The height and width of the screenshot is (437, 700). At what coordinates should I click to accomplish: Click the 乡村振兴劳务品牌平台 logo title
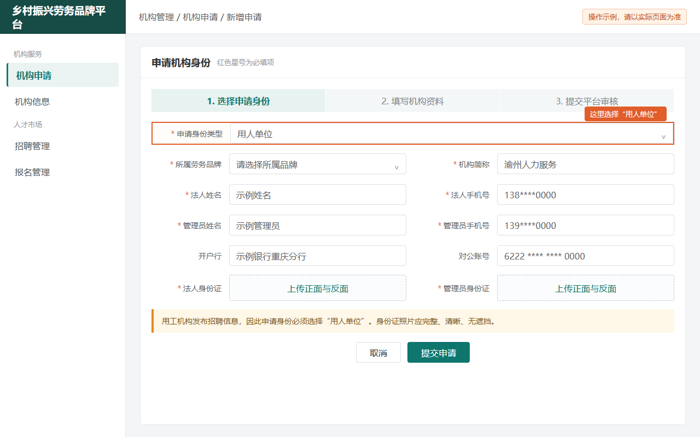[x=59, y=17]
